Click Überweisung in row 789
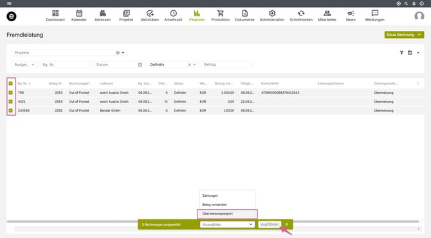Screen dimensions: 431x238 pyautogui.click(x=383, y=93)
